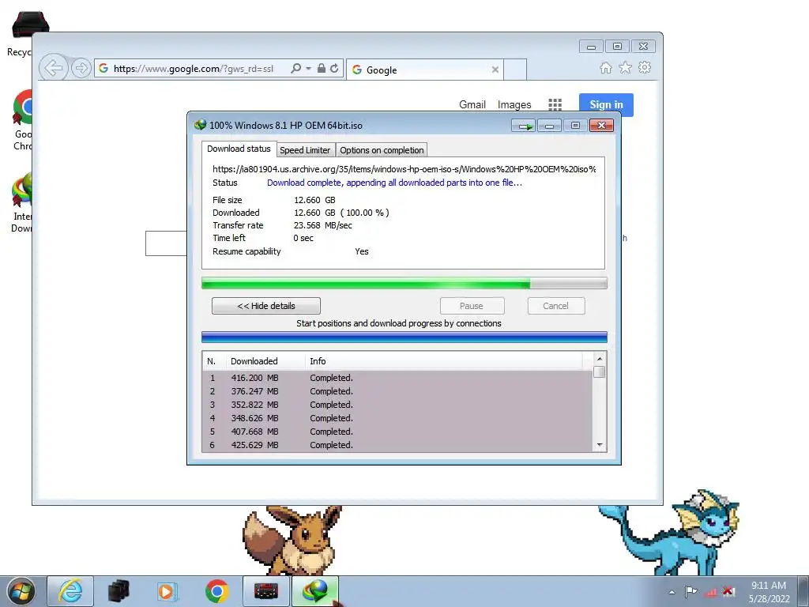The width and height of the screenshot is (809, 607).
Task: Click the Downloaded column header
Action: pos(265,361)
